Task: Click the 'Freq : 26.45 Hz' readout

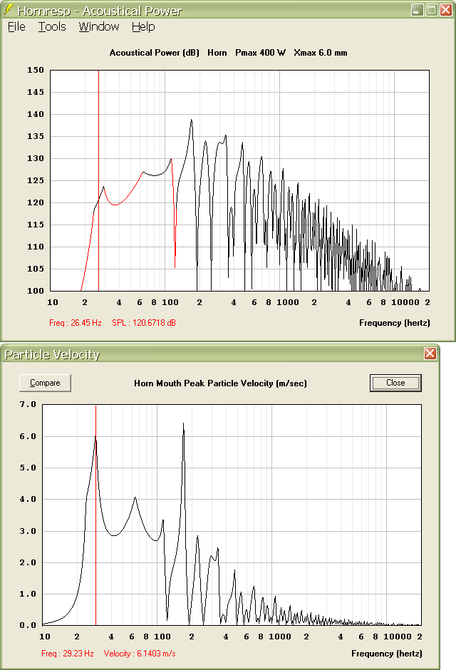Action: coord(75,323)
